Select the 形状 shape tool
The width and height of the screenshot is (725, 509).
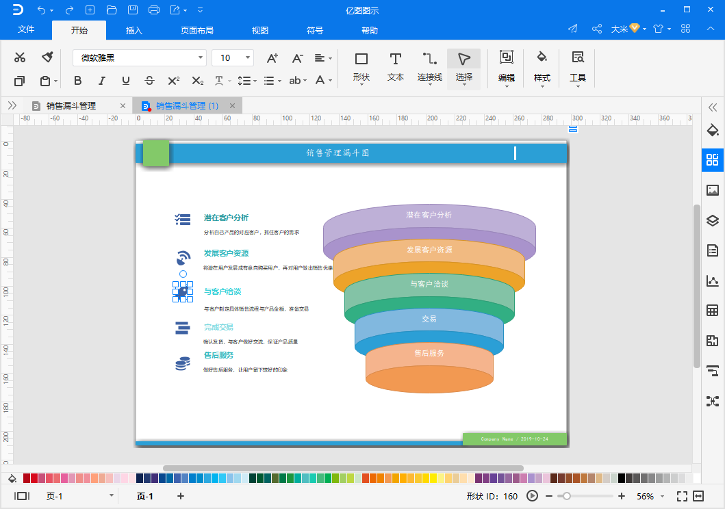pyautogui.click(x=361, y=68)
